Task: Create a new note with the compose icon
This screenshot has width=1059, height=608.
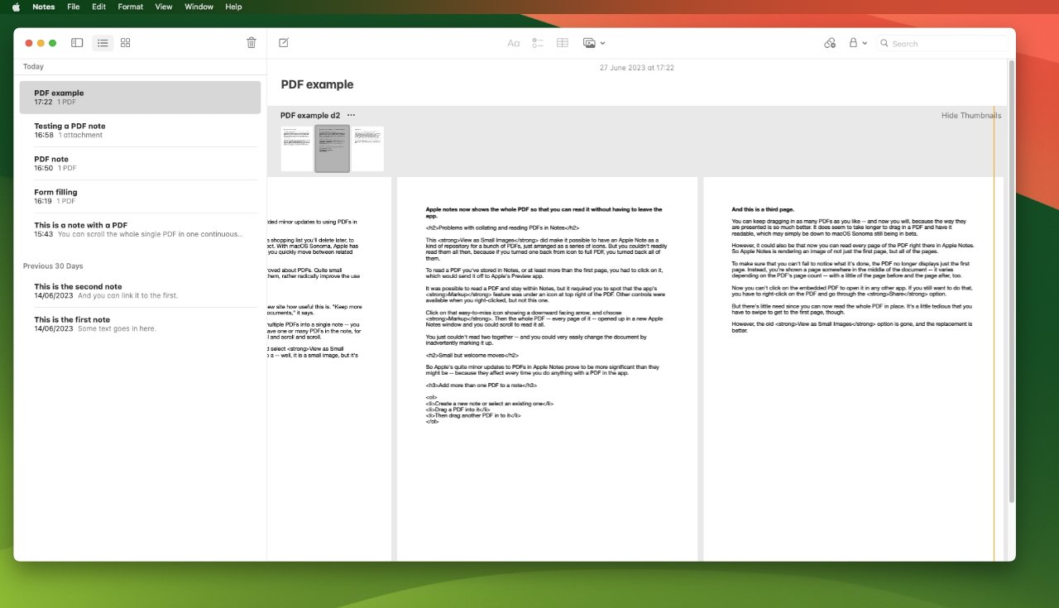Action: [x=282, y=42]
